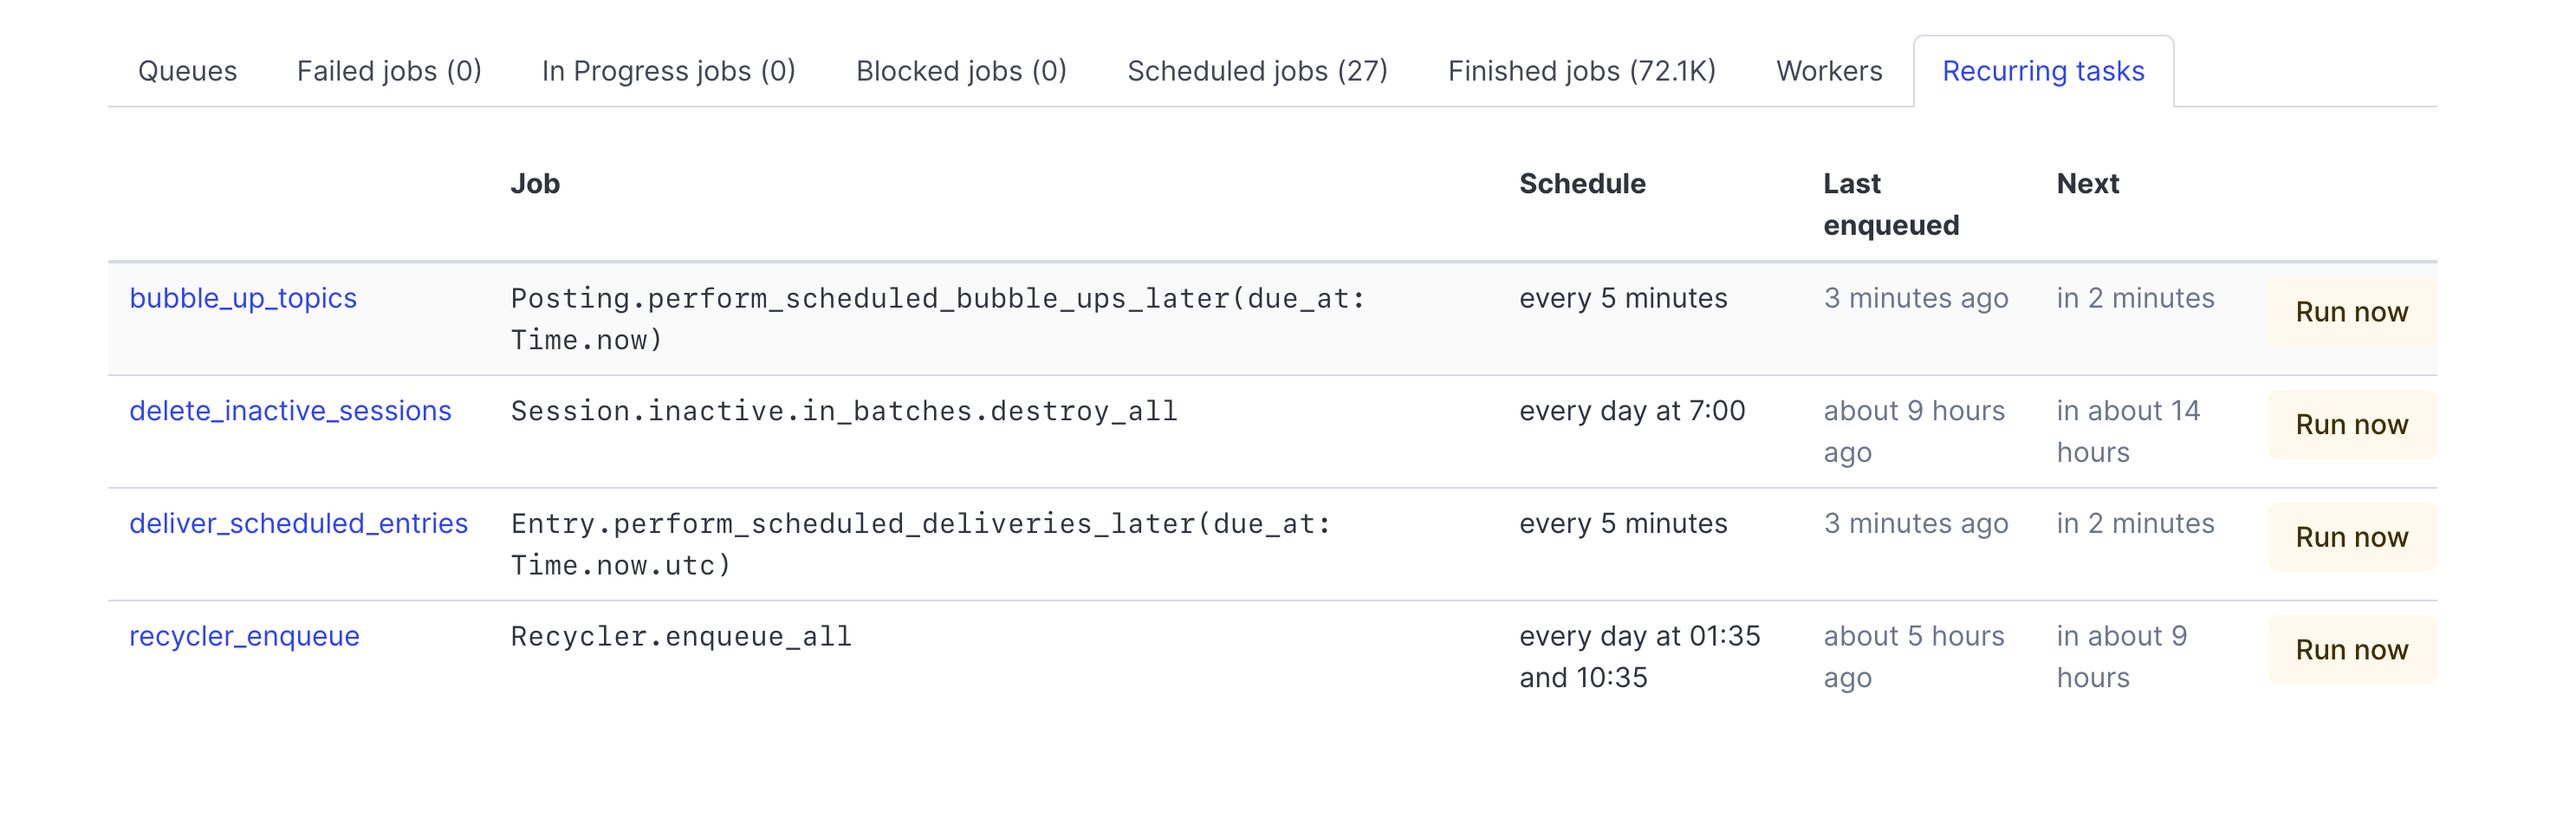Open In Progress jobs (0) tab

tap(669, 72)
